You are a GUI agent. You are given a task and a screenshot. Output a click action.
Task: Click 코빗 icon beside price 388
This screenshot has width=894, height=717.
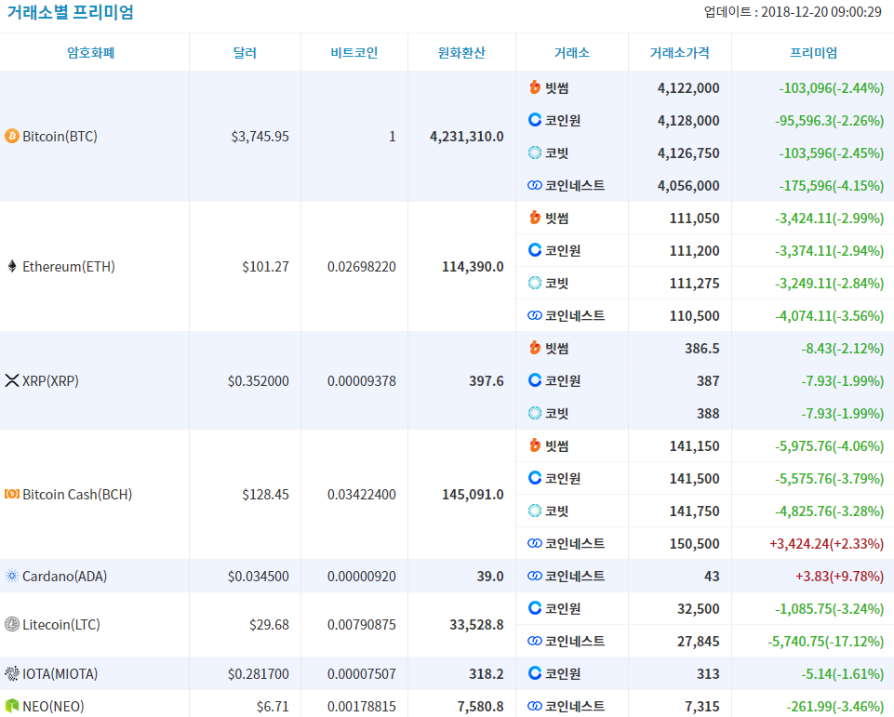pyautogui.click(x=535, y=413)
